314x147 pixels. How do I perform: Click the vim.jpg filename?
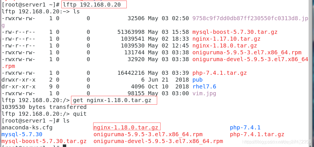point(204,93)
